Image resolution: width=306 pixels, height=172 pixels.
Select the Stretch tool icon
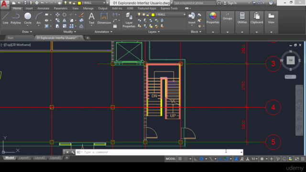click(x=57, y=26)
